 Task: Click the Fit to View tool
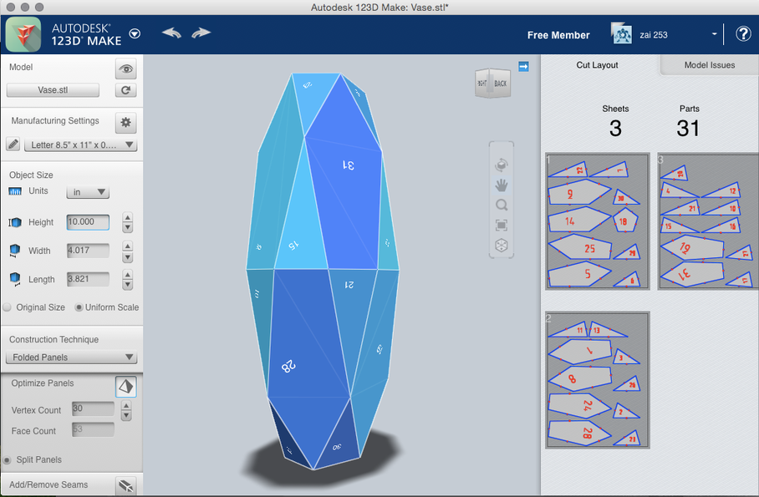(x=502, y=225)
